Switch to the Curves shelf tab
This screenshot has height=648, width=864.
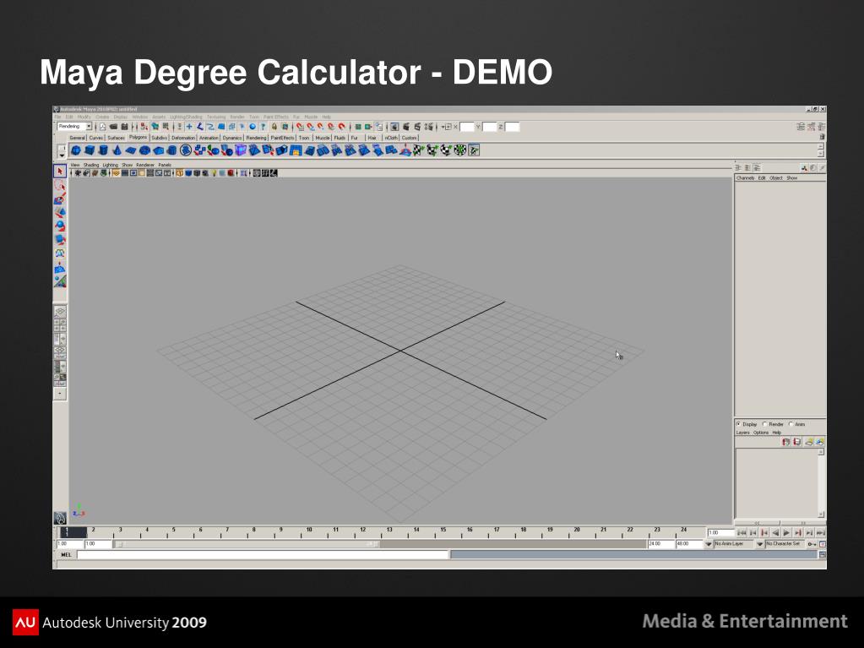point(96,138)
